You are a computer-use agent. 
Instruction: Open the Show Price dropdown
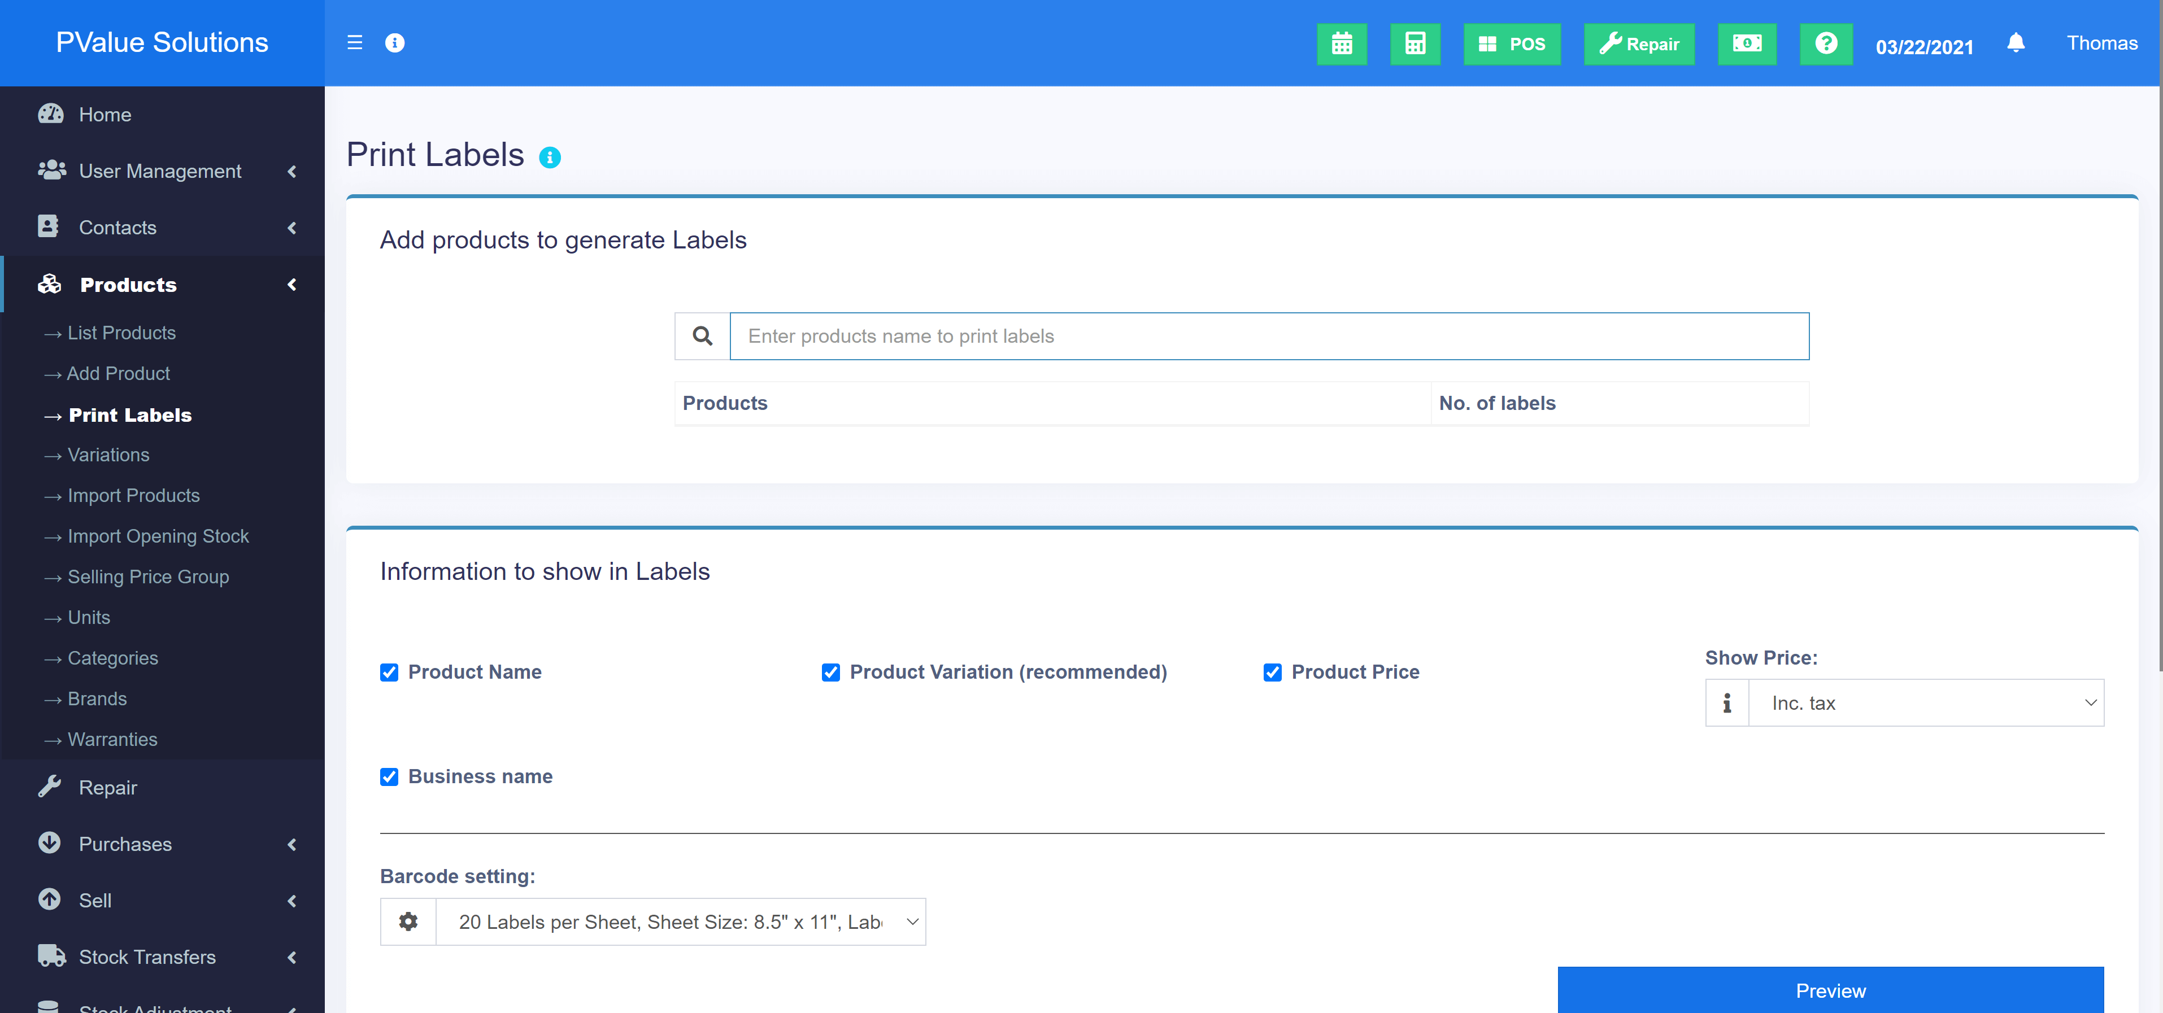coord(1925,704)
